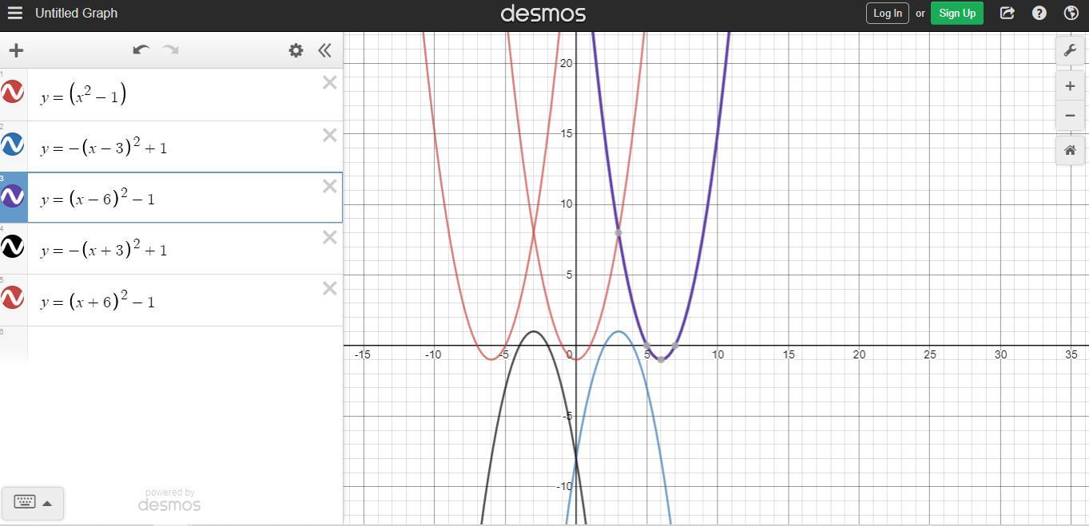
Task: Expand the keypad using the up arrow
Action: pyautogui.click(x=47, y=503)
